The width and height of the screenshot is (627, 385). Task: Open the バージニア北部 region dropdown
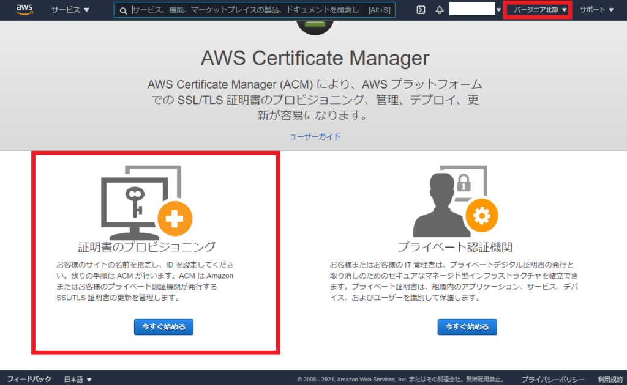coord(540,10)
